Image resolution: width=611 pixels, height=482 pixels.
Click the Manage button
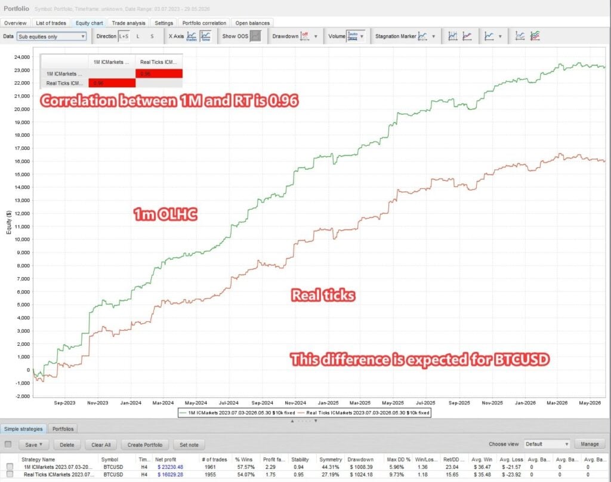(590, 444)
